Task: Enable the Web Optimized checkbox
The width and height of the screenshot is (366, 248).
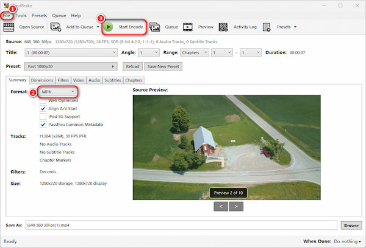Action: (43, 100)
